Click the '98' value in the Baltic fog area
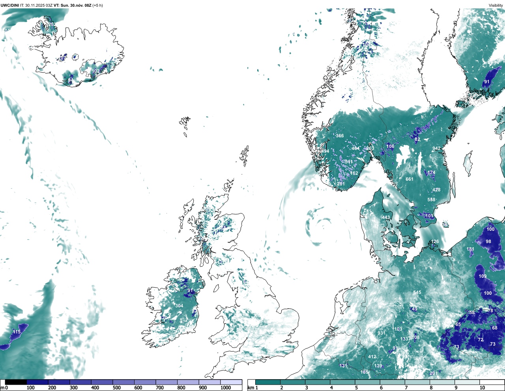Image resolution: width=505 pixels, height=391 pixels. tap(488, 241)
